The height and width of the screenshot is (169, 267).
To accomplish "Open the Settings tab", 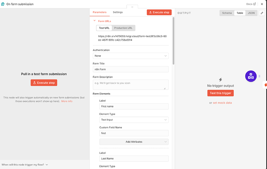I will (x=118, y=12).
